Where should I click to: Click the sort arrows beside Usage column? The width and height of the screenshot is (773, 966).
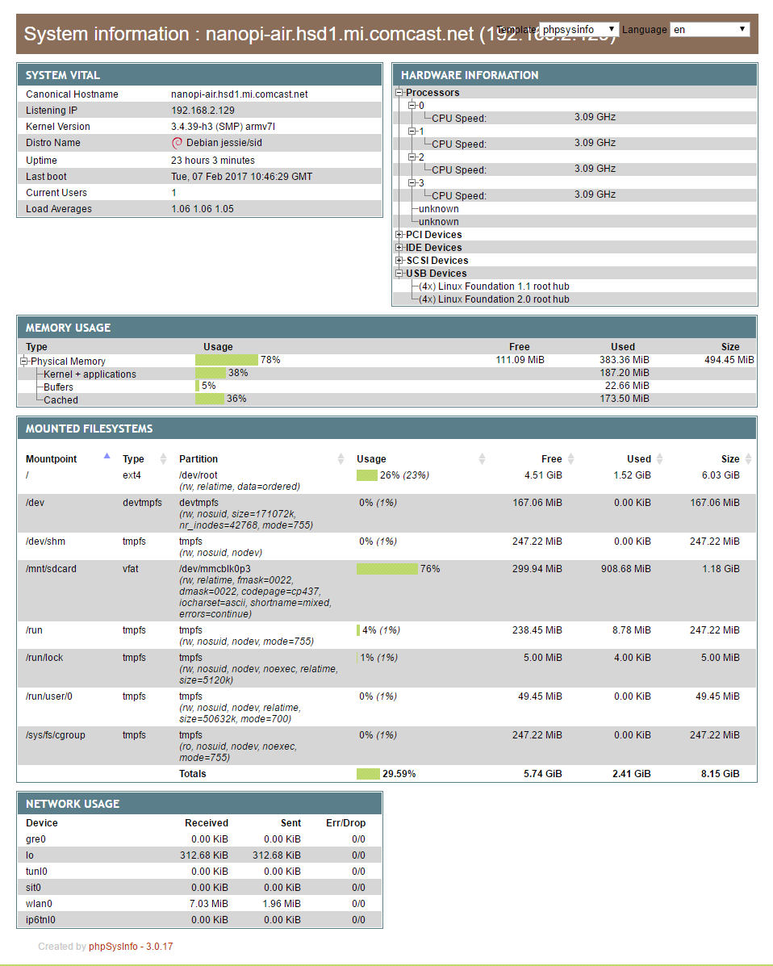[482, 459]
